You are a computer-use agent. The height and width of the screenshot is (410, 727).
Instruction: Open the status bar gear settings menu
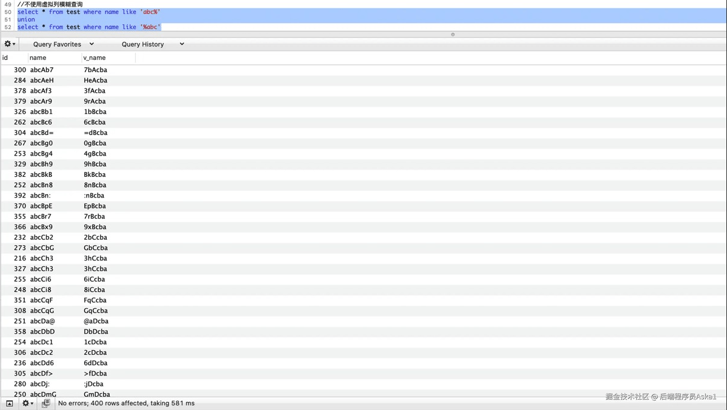point(28,403)
